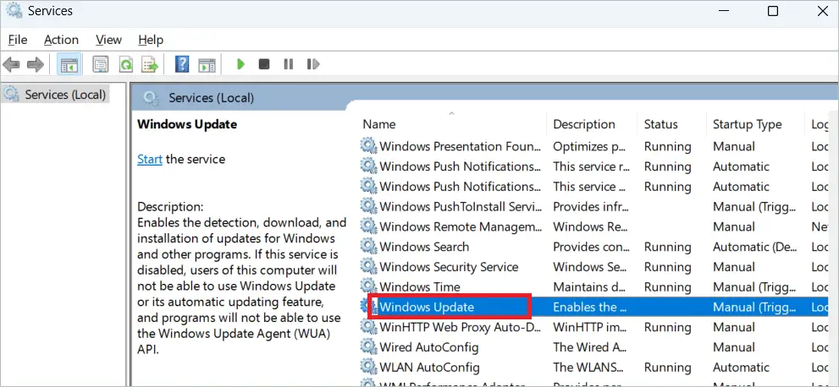Select the Windows Security Service name

coord(449,266)
